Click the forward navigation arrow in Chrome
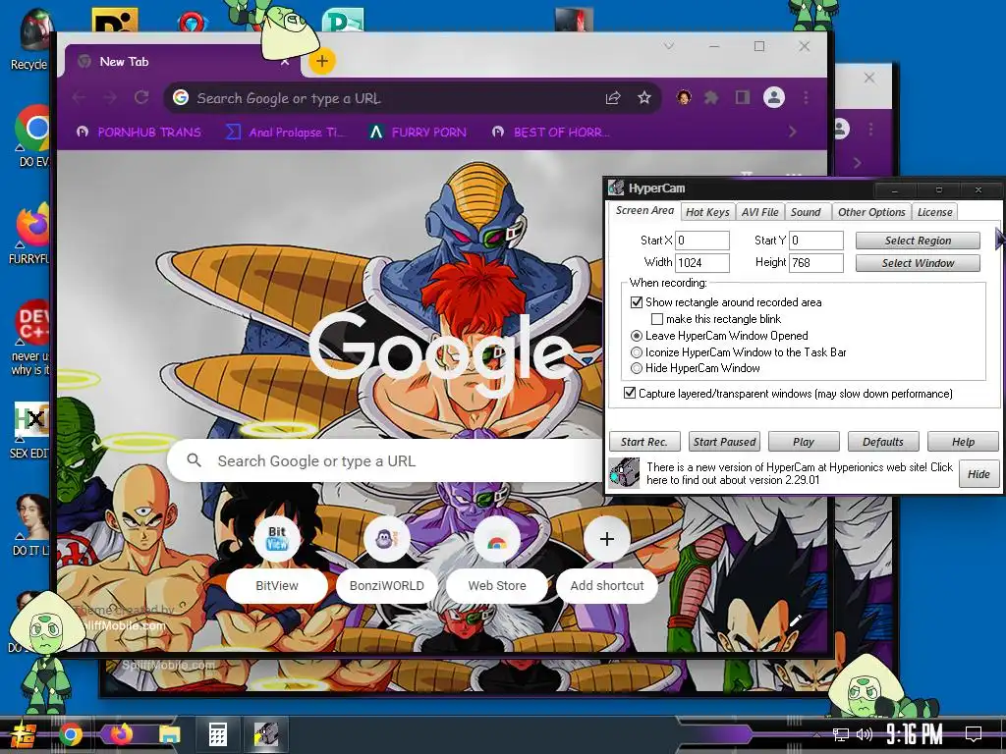 (110, 97)
